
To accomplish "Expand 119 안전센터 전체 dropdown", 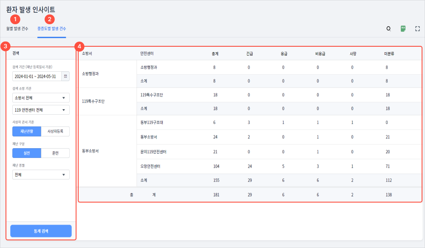I will [41, 110].
